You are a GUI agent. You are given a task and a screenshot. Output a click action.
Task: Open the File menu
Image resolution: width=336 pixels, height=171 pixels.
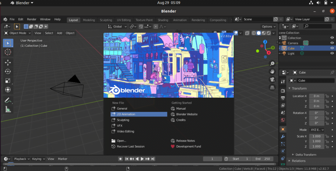[x=12, y=19]
